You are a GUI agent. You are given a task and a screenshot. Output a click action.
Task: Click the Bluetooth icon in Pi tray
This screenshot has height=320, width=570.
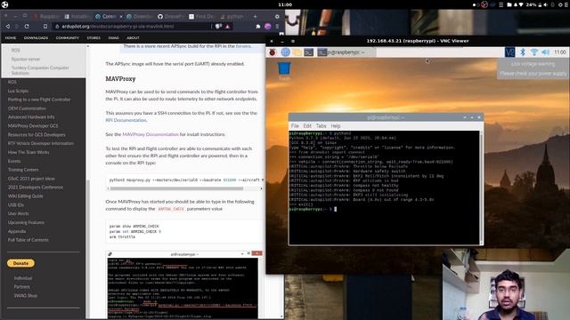pos(523,52)
